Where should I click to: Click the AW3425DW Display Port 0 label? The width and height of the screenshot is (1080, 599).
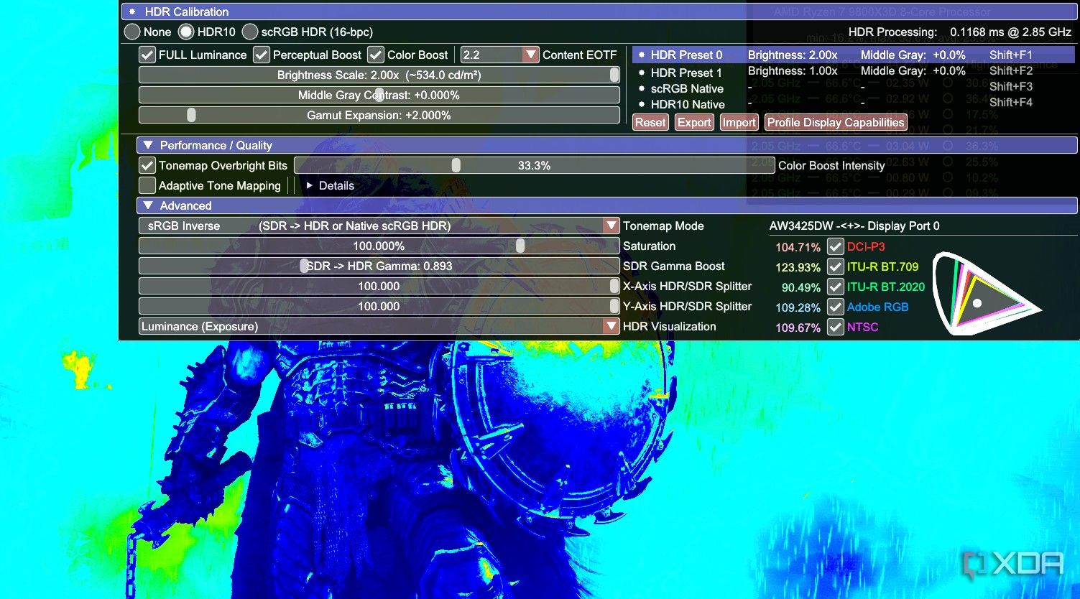[854, 226]
